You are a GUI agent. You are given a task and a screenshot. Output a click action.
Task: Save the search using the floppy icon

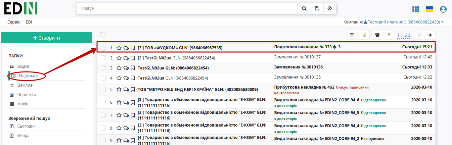pyautogui.click(x=317, y=8)
